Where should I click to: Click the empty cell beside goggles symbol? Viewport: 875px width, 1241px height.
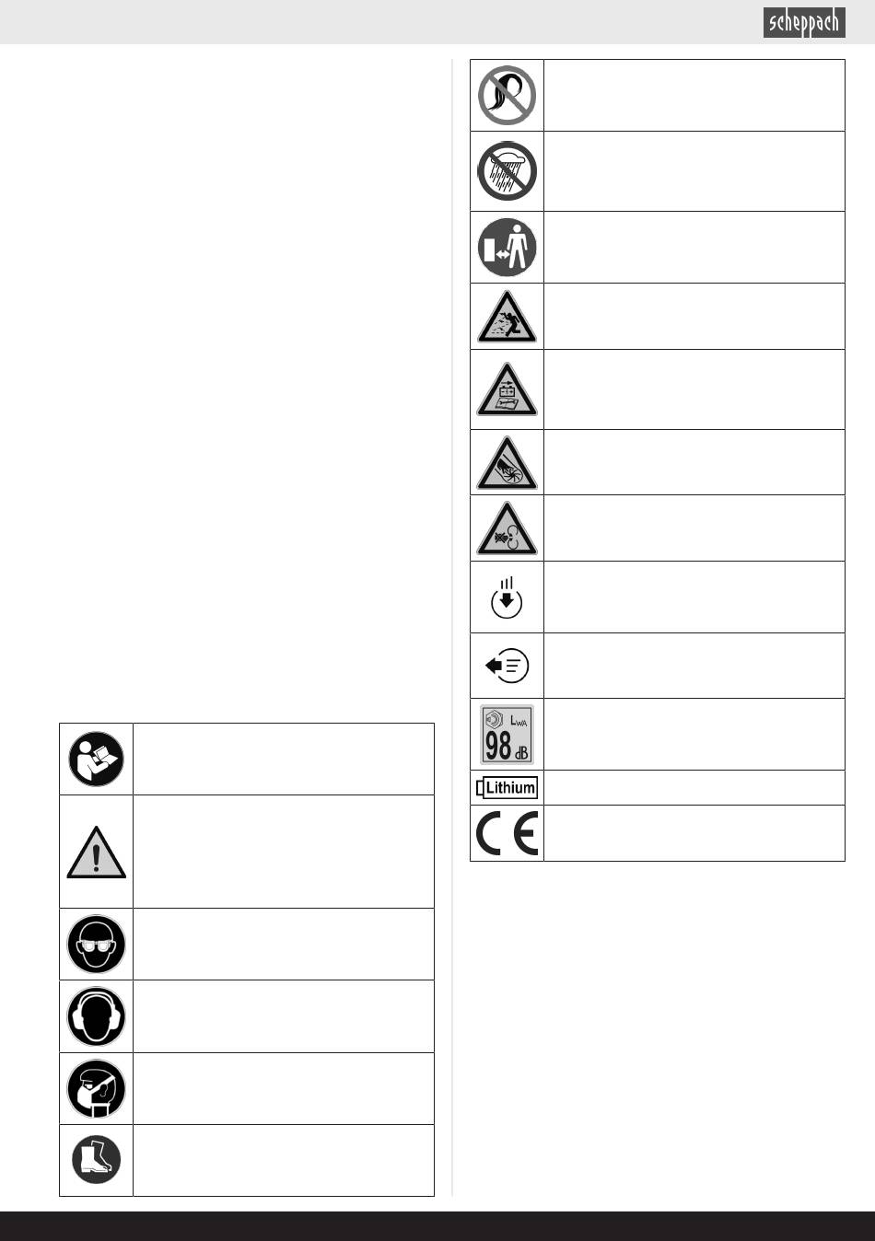coord(284,944)
